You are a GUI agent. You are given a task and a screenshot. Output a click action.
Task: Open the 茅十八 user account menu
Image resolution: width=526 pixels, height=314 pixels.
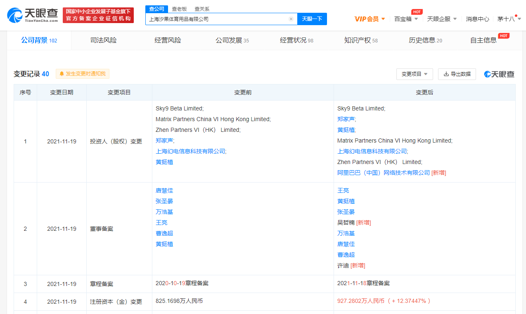pos(509,19)
